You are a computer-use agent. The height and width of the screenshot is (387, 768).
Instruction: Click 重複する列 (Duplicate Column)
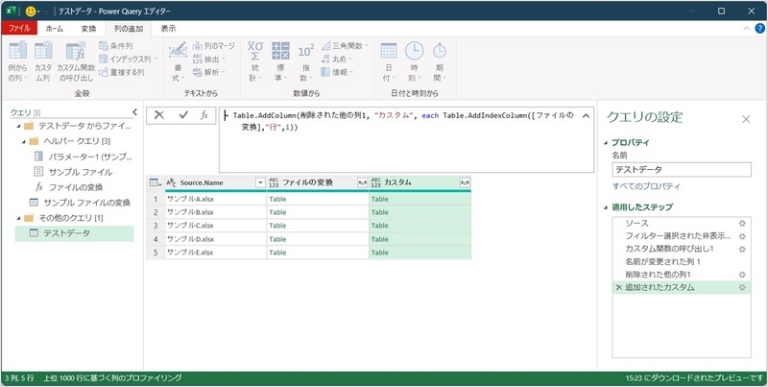[x=122, y=72]
